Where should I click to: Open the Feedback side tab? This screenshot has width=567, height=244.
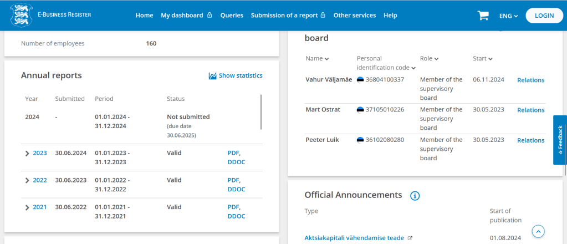pyautogui.click(x=560, y=140)
